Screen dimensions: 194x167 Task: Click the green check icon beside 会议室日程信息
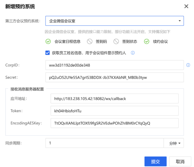[x=48, y=42]
